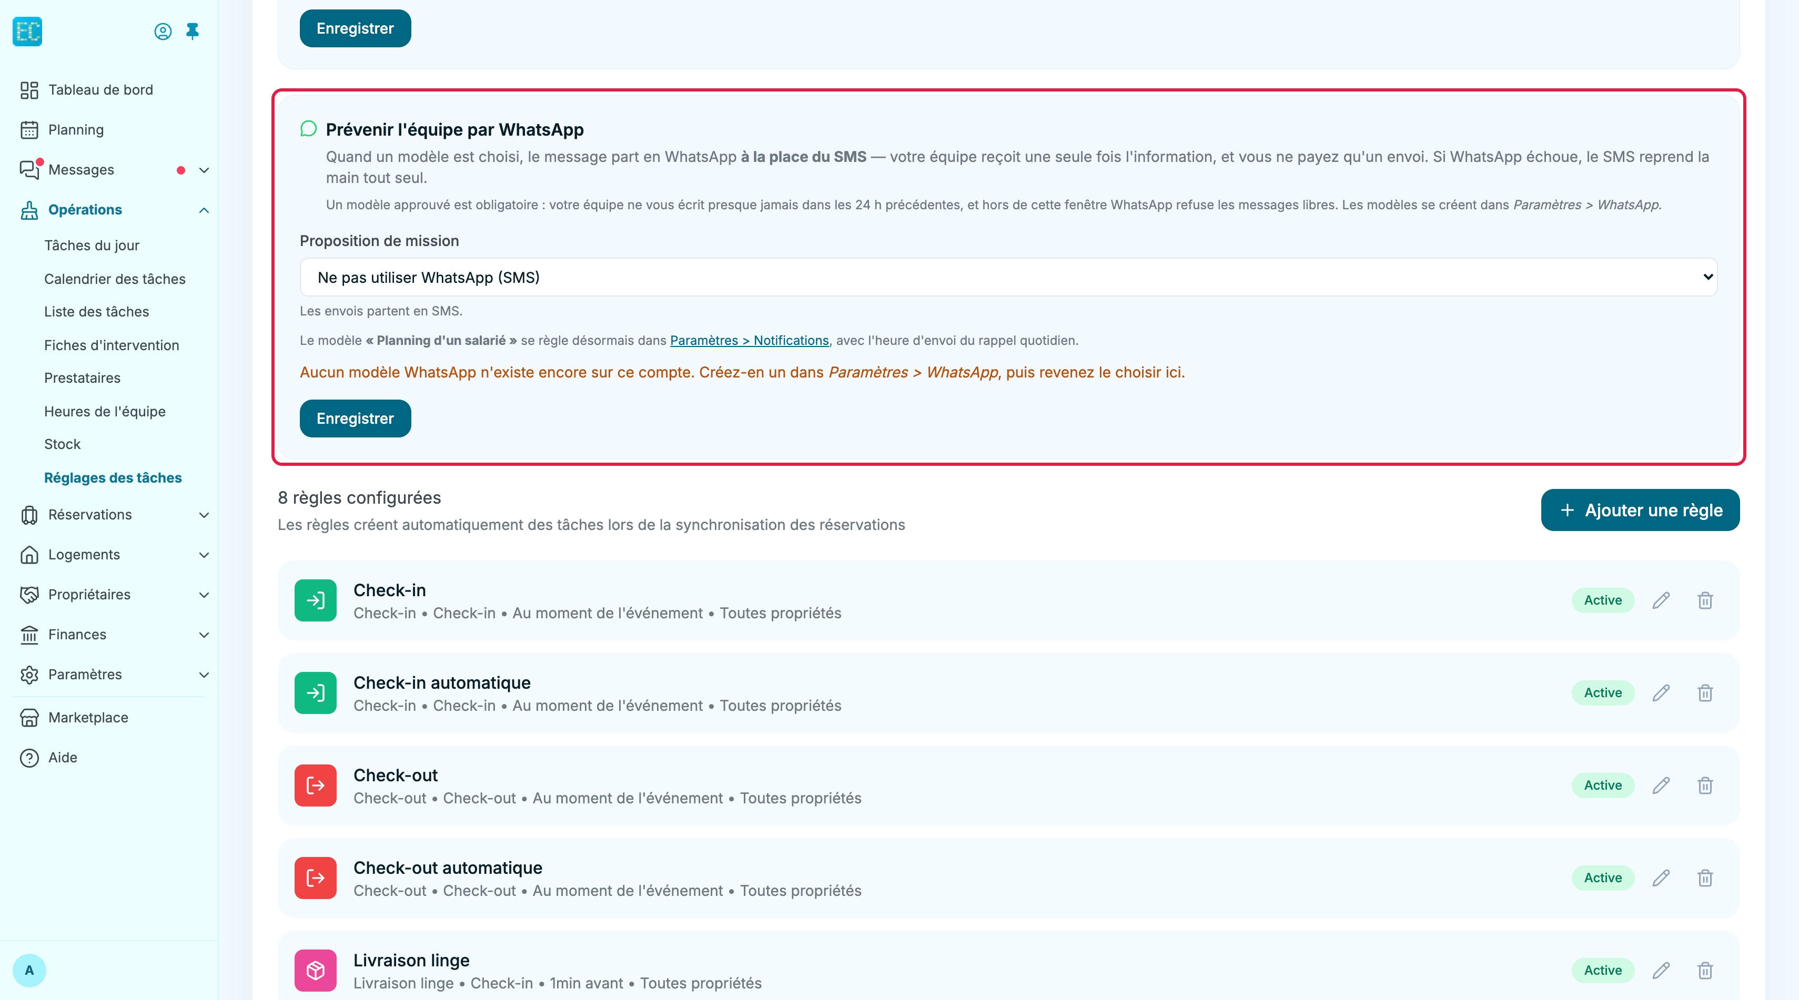
Task: Edit the Check-in automatique rule
Action: pyautogui.click(x=1661, y=693)
